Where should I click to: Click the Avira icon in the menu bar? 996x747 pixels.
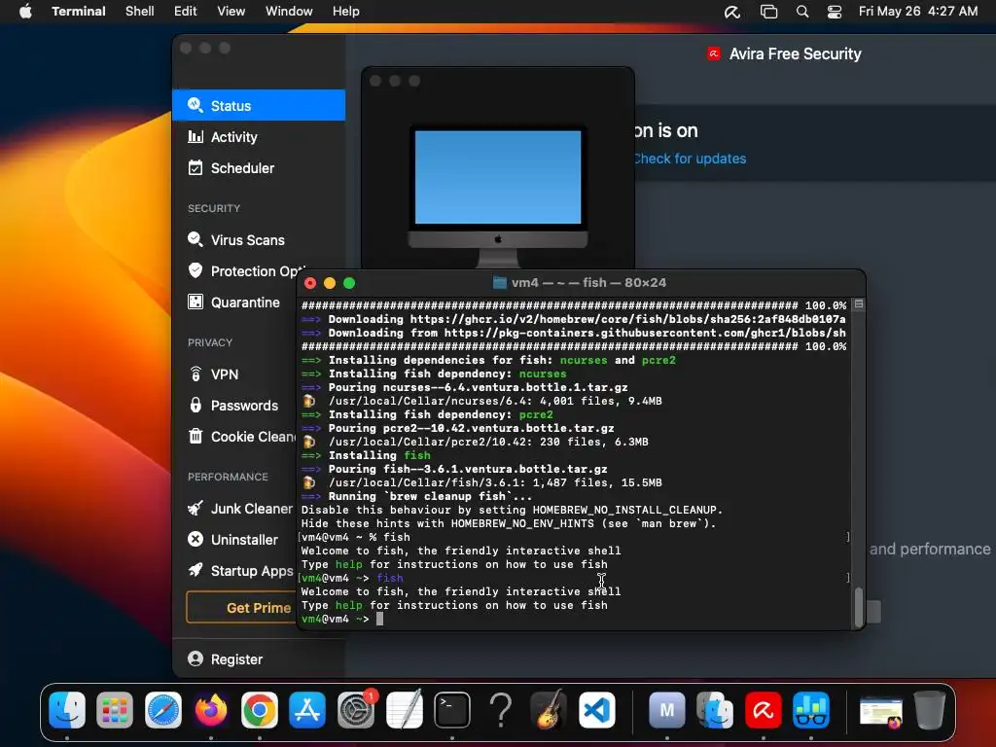click(732, 12)
